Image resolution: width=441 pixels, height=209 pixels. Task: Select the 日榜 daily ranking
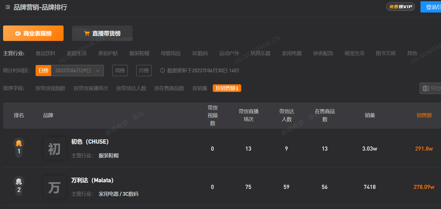point(43,70)
